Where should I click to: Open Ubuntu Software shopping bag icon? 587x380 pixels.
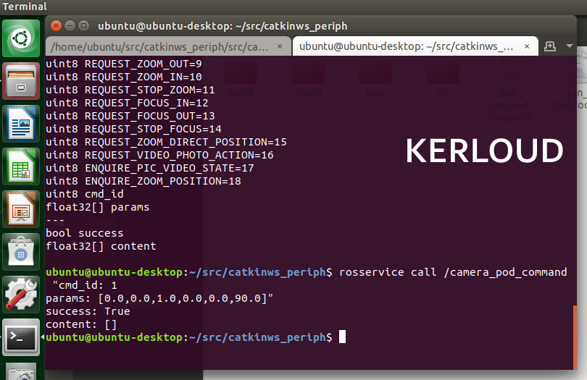click(21, 252)
